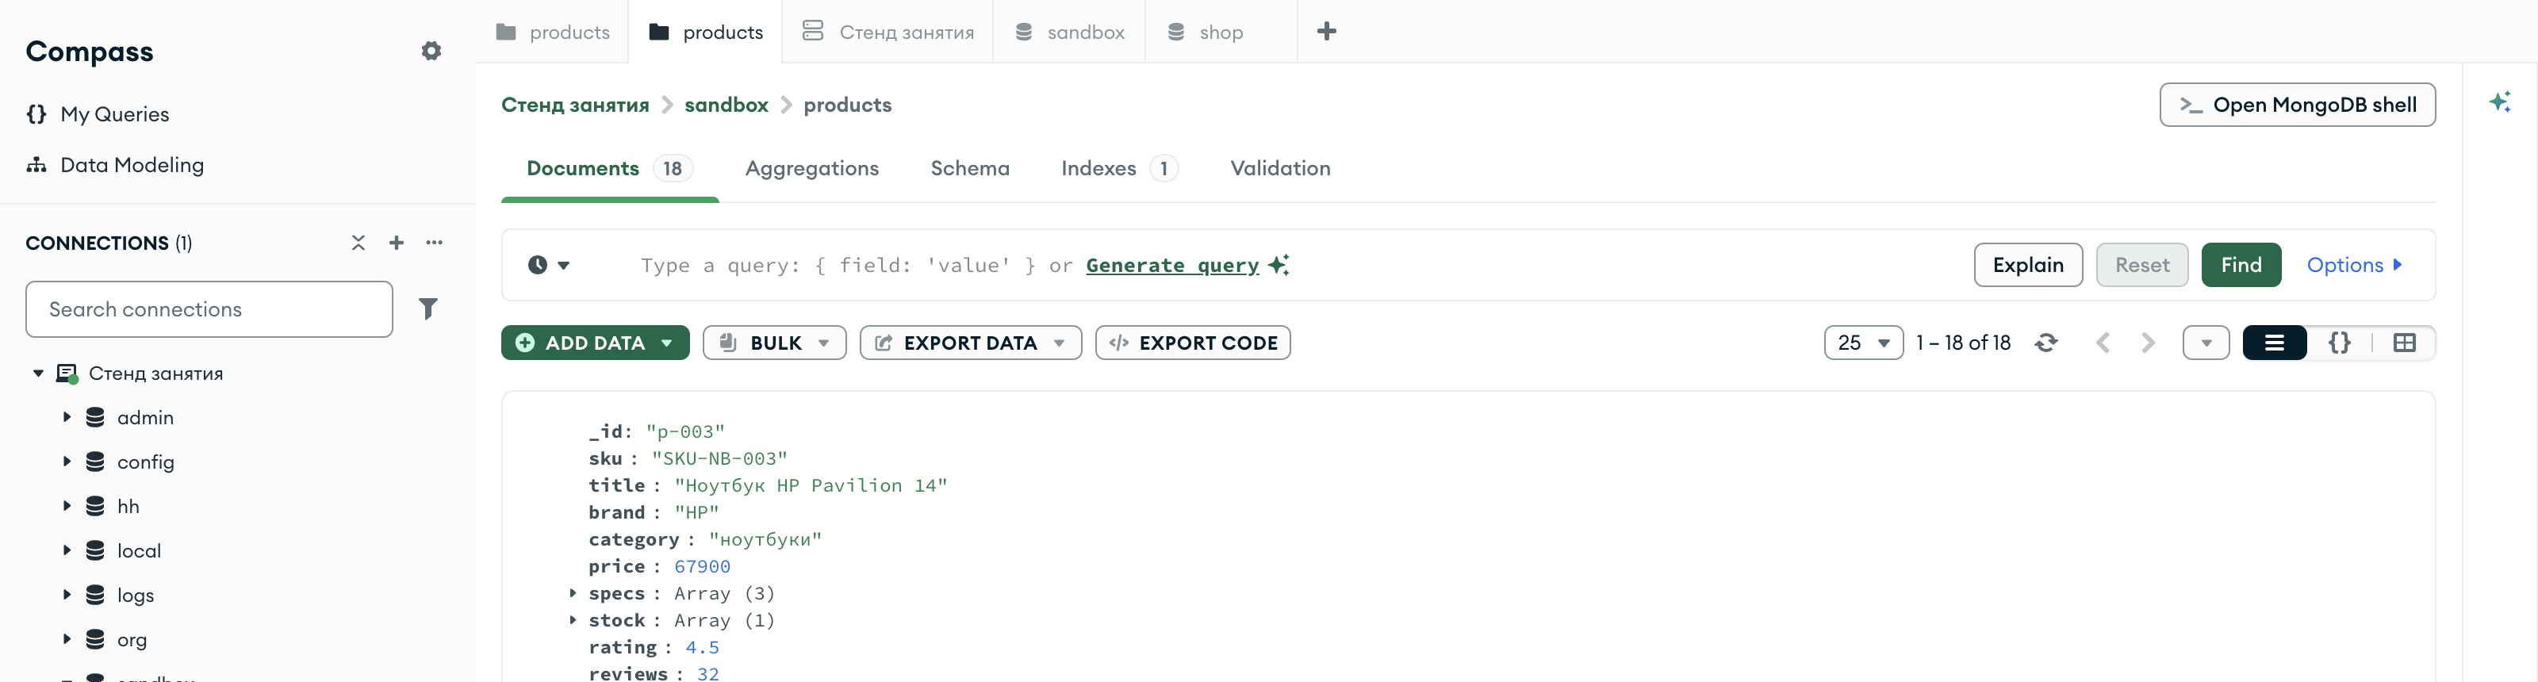Select the shop workspace tab

1221,32
